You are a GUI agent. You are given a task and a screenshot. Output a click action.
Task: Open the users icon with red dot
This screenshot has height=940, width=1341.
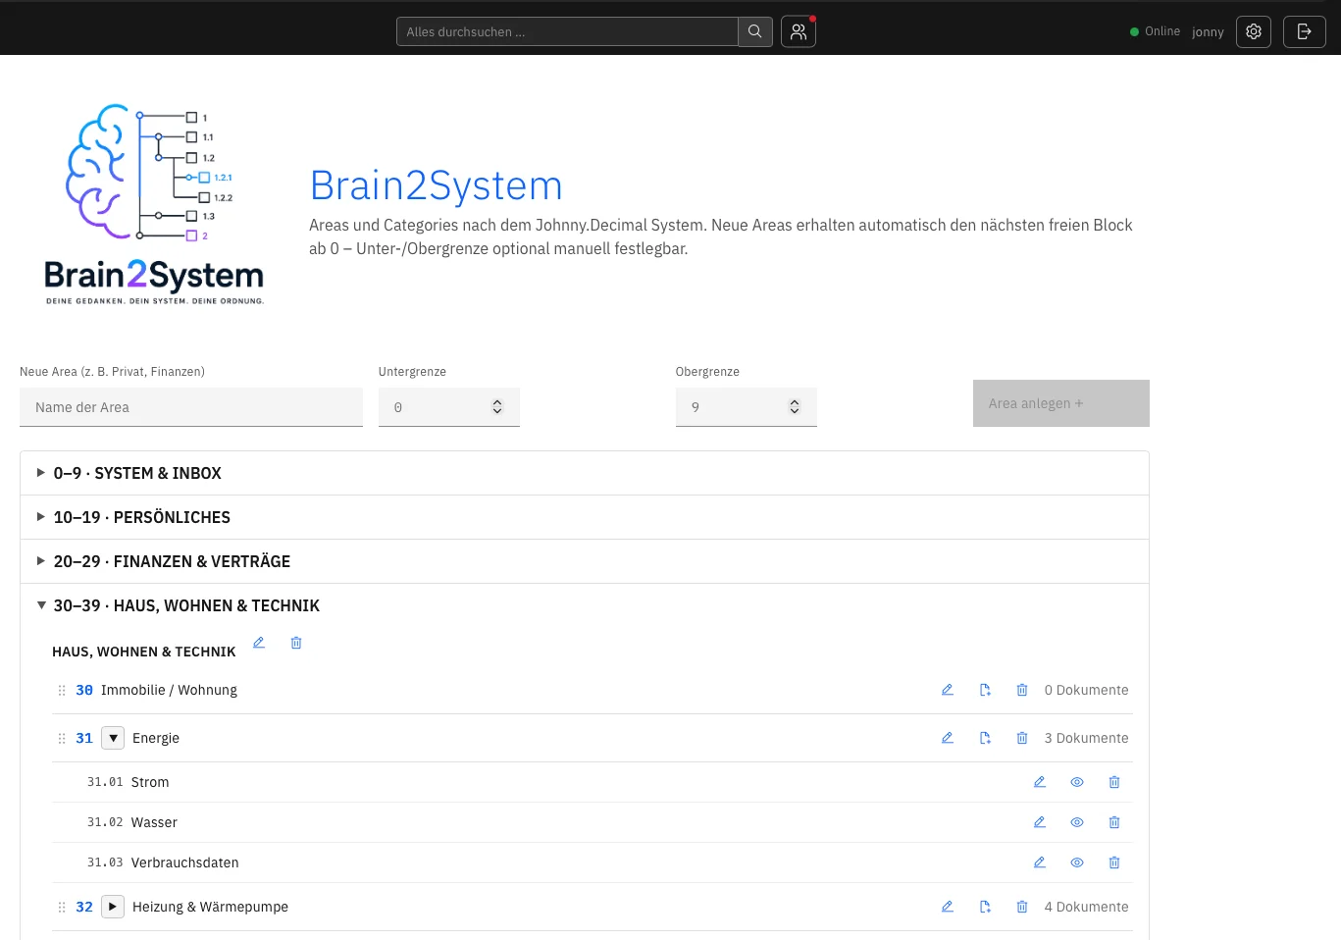pyautogui.click(x=799, y=31)
